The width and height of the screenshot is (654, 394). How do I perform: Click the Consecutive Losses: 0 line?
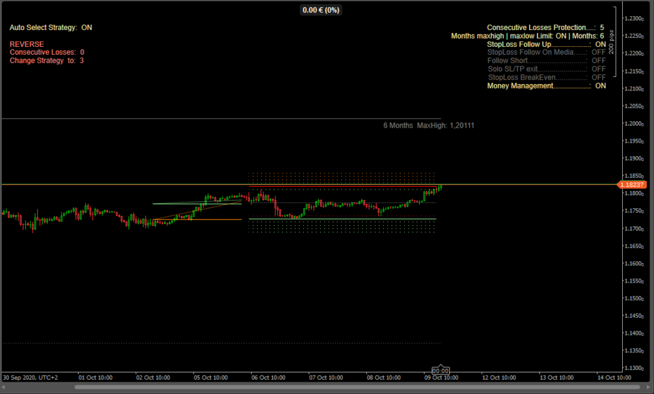coord(47,52)
